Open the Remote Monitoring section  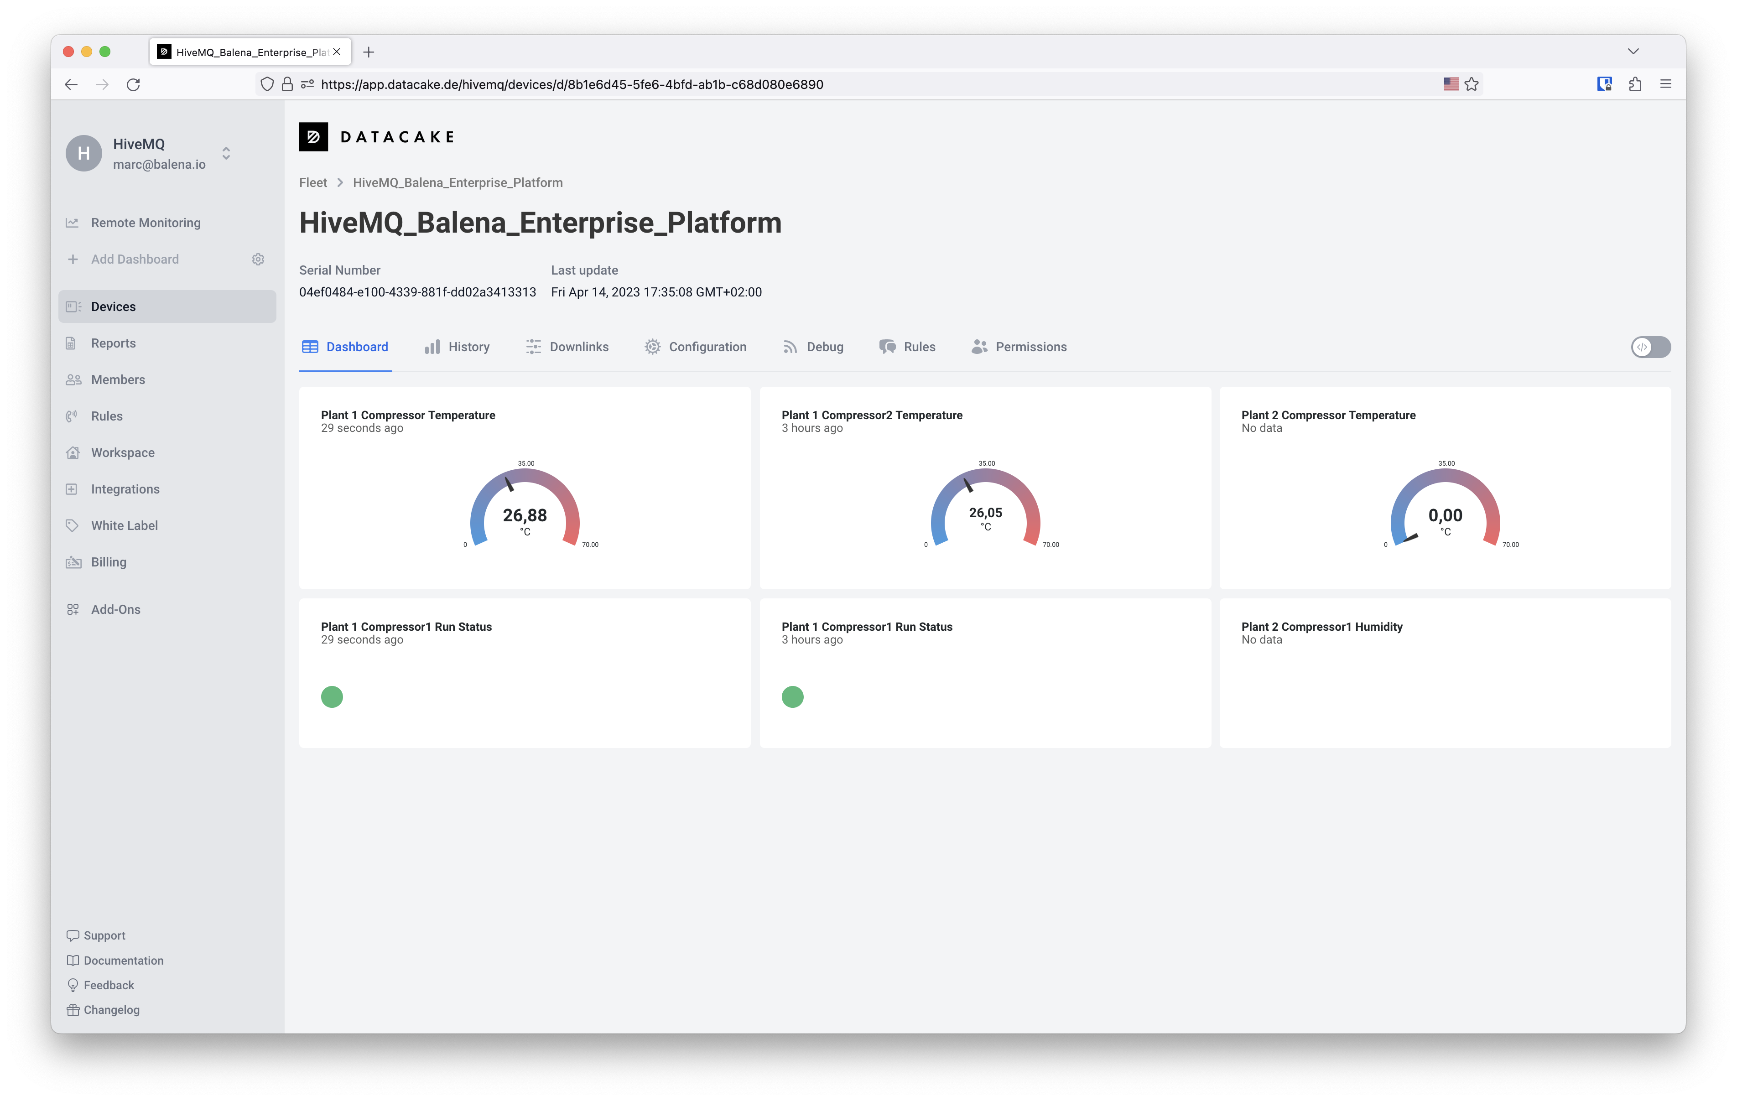(145, 222)
